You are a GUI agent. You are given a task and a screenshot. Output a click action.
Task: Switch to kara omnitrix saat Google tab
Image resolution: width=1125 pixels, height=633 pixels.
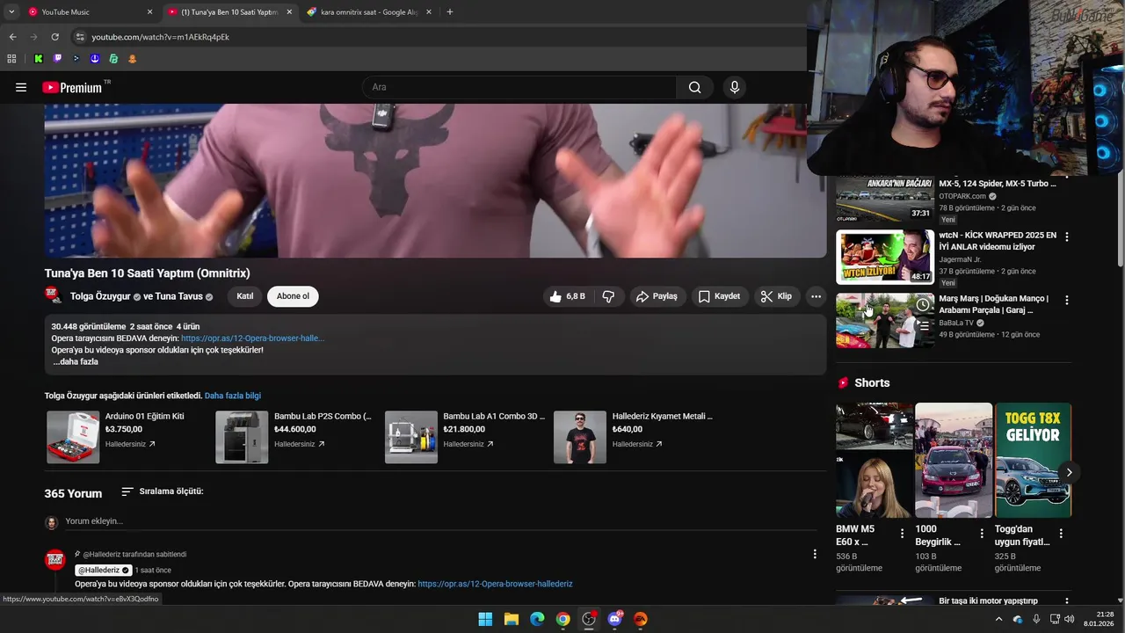pyautogui.click(x=369, y=12)
